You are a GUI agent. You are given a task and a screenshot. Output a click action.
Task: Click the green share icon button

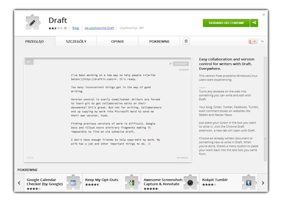coord(254,23)
